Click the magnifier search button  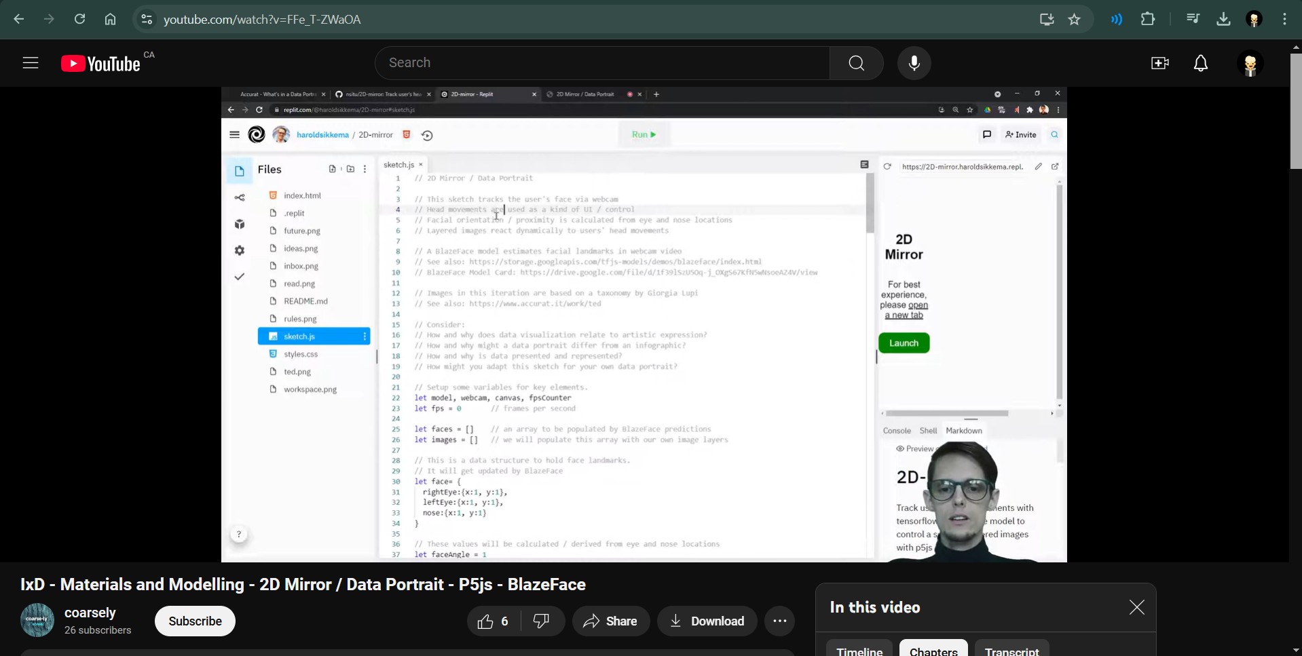point(856,63)
